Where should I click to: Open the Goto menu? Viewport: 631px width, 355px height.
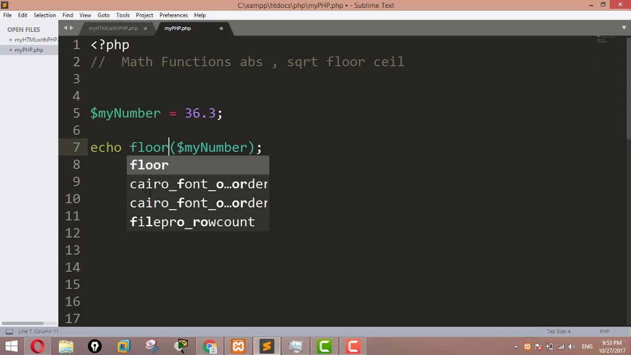pyautogui.click(x=104, y=15)
